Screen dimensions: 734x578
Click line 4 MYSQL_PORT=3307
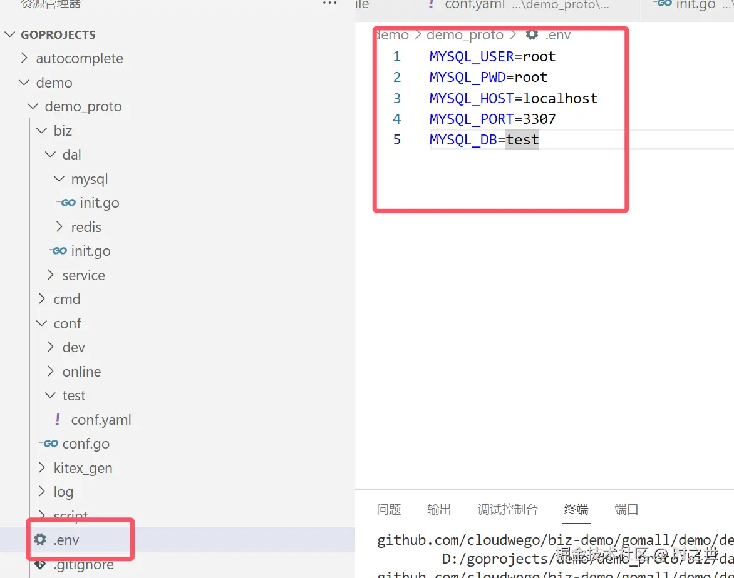[x=492, y=119]
